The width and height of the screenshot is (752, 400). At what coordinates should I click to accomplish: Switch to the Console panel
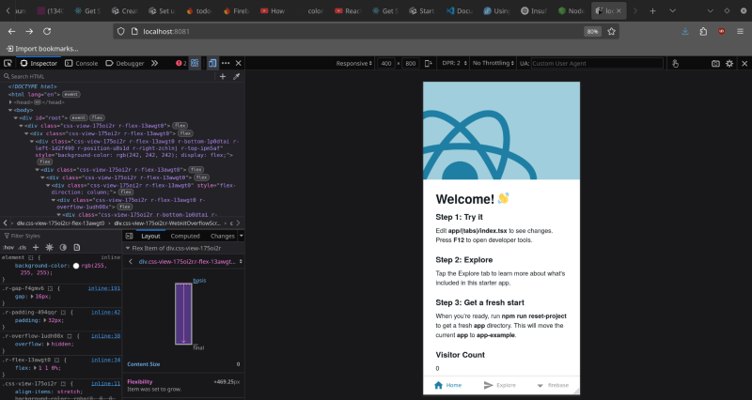pos(81,63)
